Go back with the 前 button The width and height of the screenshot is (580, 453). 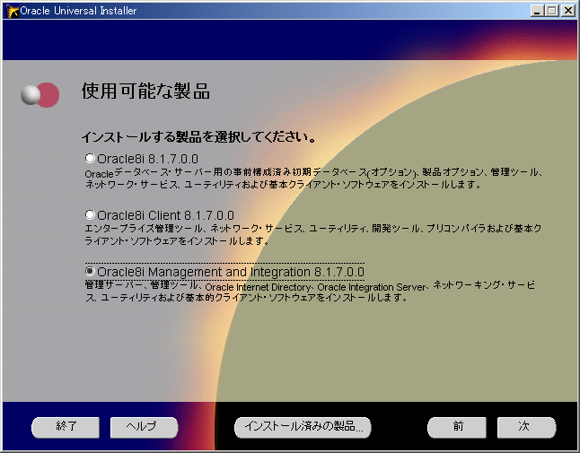[x=457, y=427]
